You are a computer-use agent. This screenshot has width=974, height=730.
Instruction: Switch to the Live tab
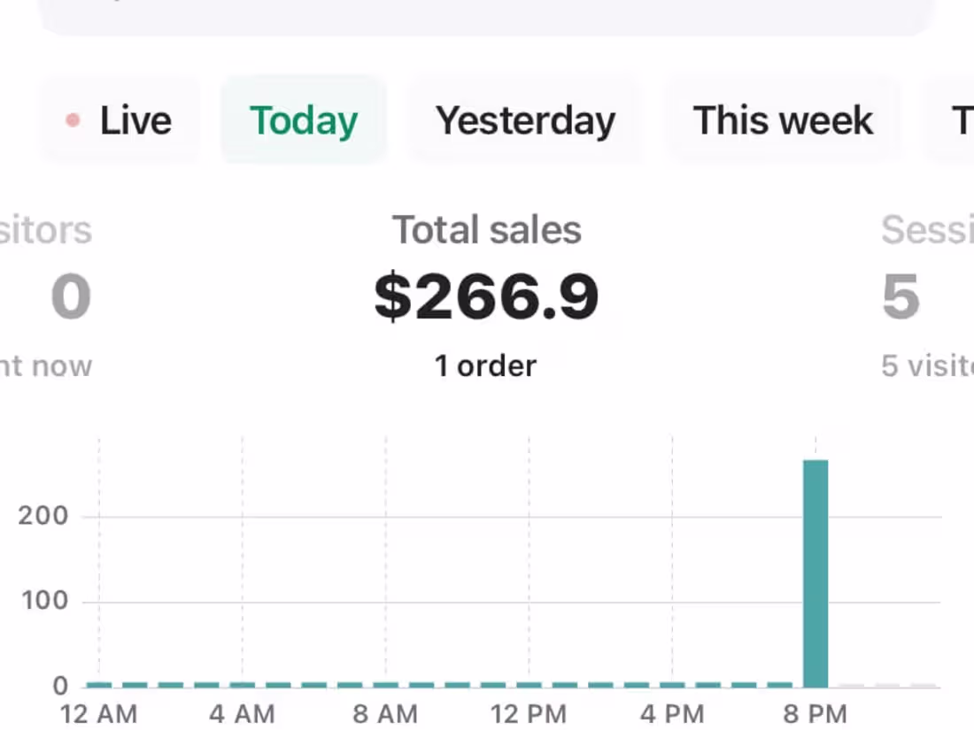click(121, 120)
